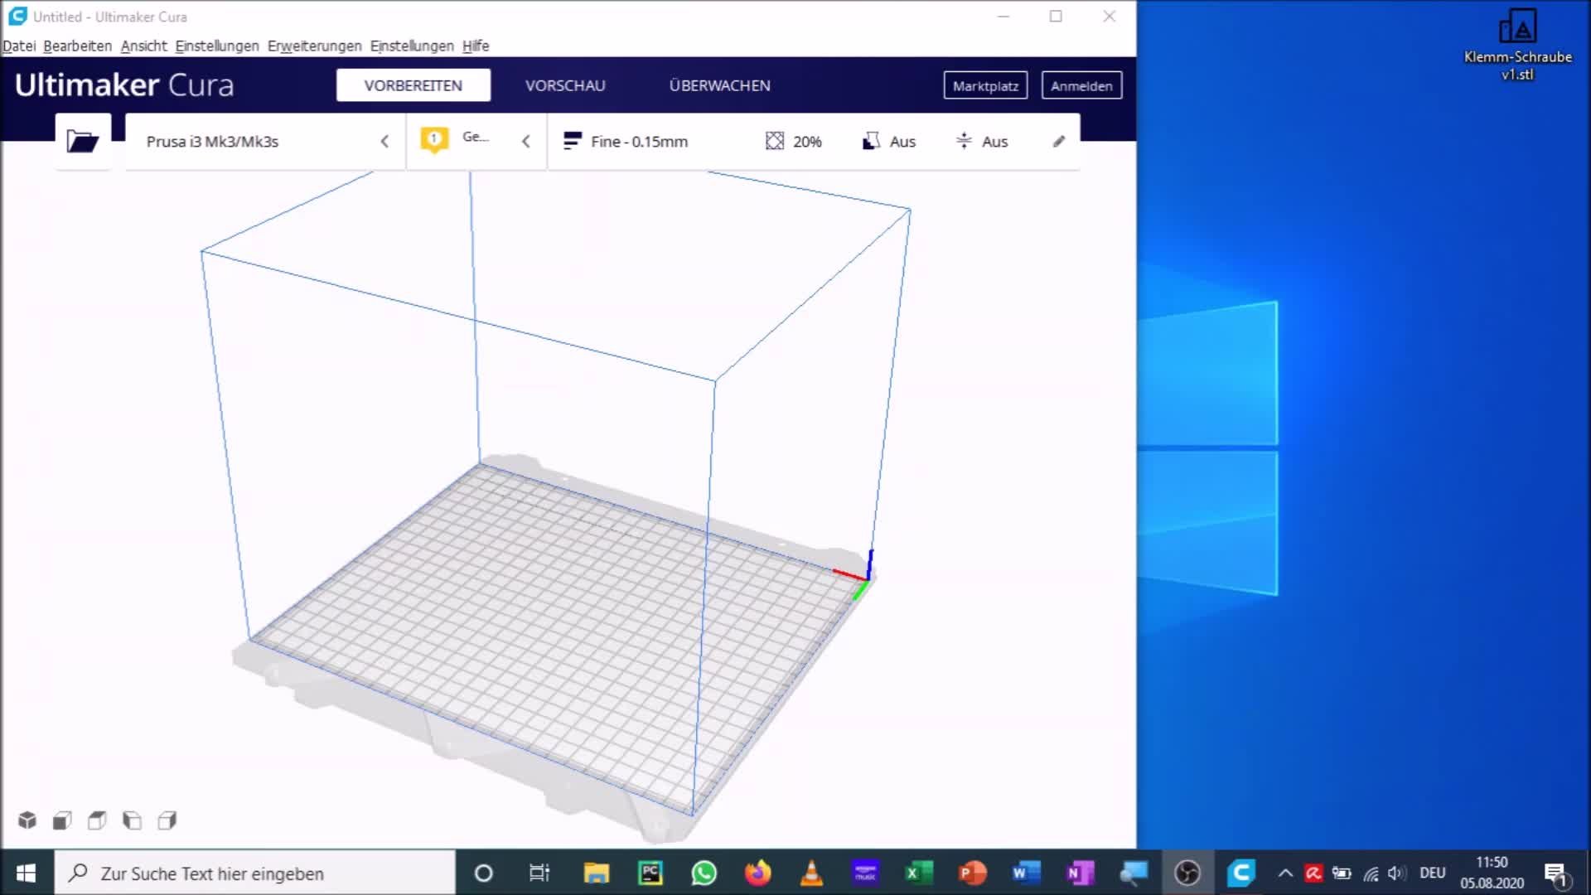Switch camera to the front view icon
1591x895 pixels.
click(62, 820)
